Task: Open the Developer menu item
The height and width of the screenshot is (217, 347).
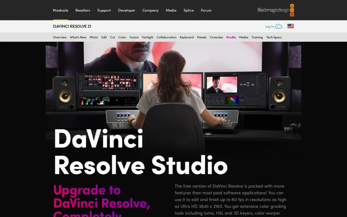Action: [126, 11]
